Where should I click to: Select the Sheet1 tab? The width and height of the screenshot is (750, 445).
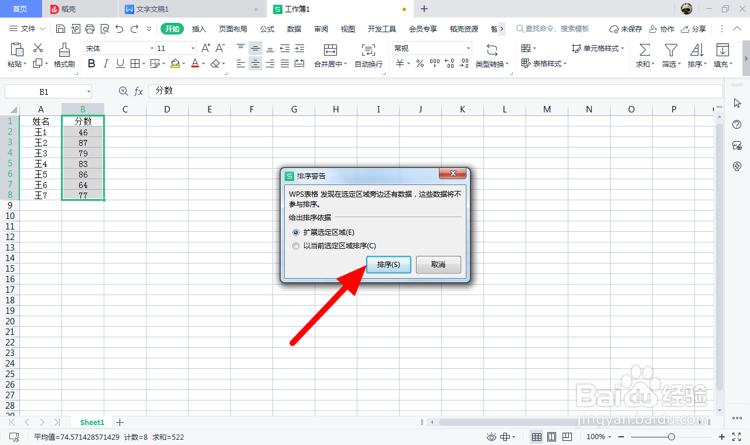tap(92, 422)
